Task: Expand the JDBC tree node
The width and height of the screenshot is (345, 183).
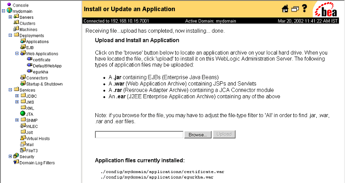Action: point(17,96)
